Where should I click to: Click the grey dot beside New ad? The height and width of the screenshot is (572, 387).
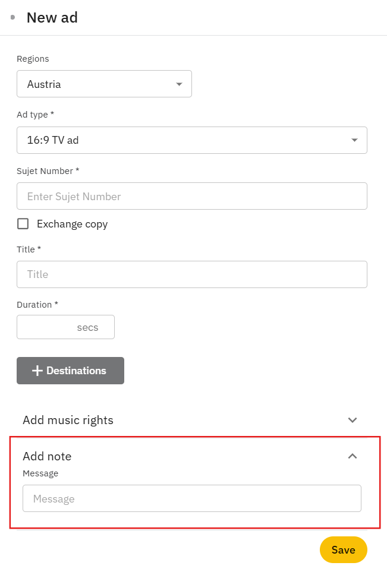(12, 17)
